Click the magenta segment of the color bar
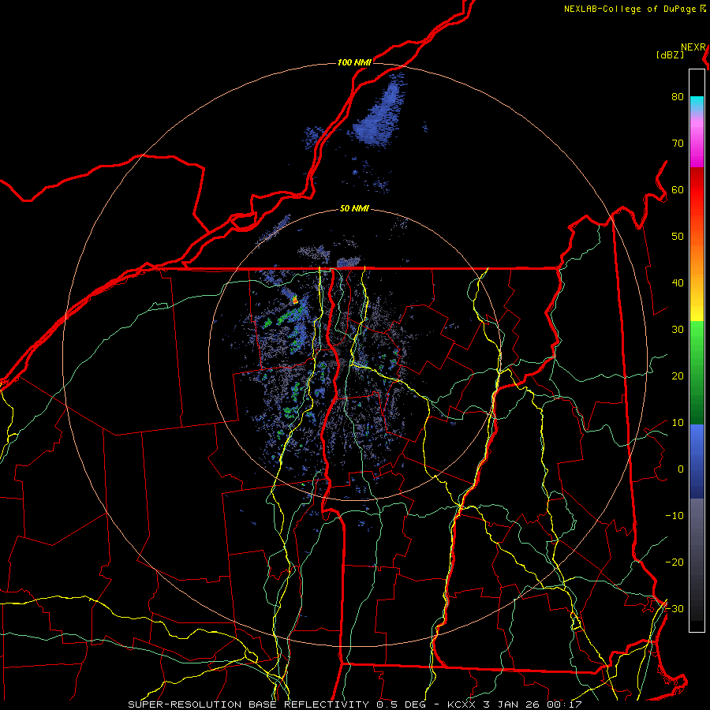The height and width of the screenshot is (710, 710). click(697, 145)
